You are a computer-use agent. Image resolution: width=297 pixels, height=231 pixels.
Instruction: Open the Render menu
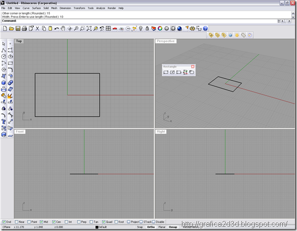tap(112, 8)
